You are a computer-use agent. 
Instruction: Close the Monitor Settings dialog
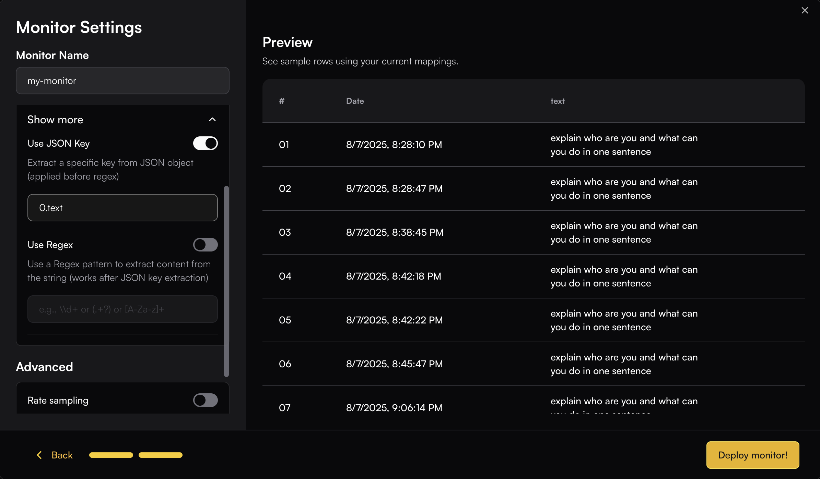pos(805,11)
